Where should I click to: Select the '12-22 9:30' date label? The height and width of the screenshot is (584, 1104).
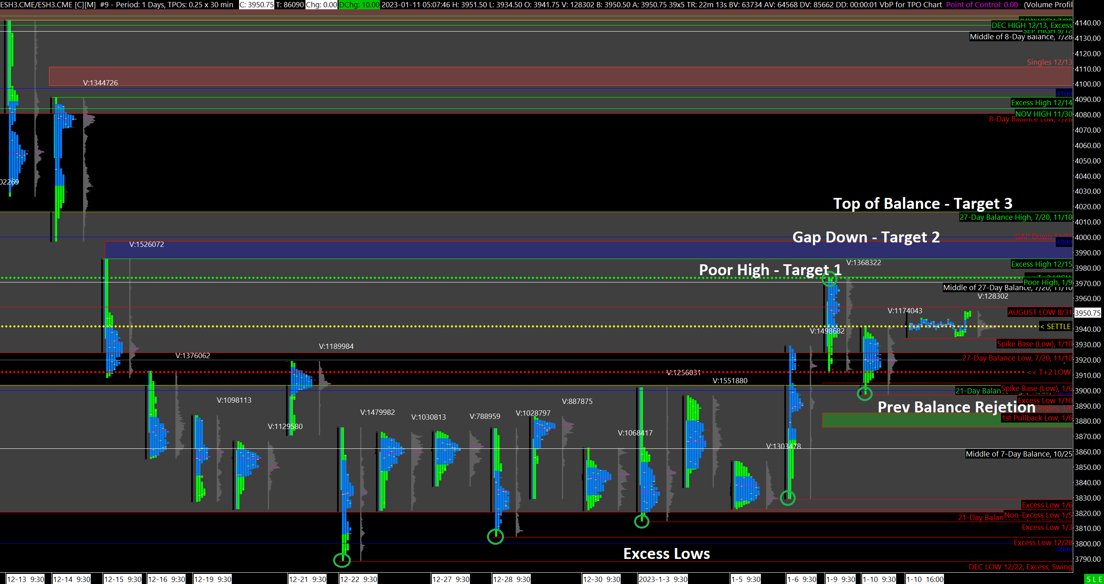point(358,579)
